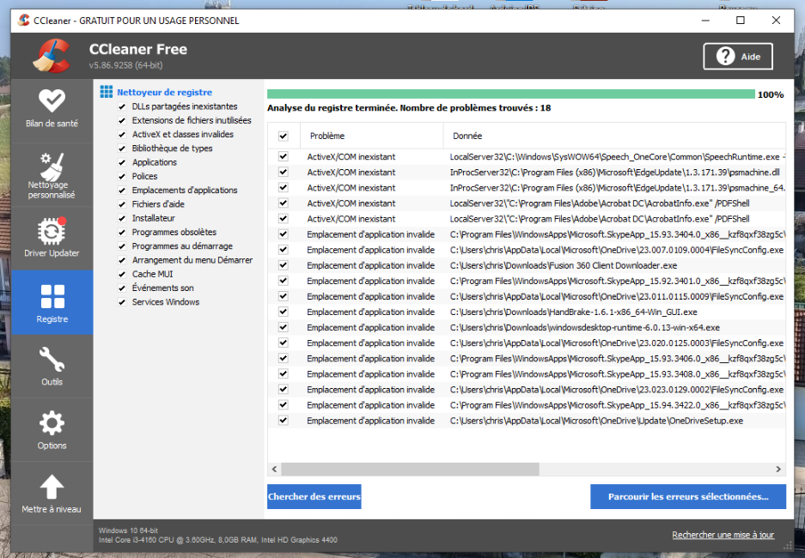
Task: Toggle Événements son checkbox
Action: [122, 288]
